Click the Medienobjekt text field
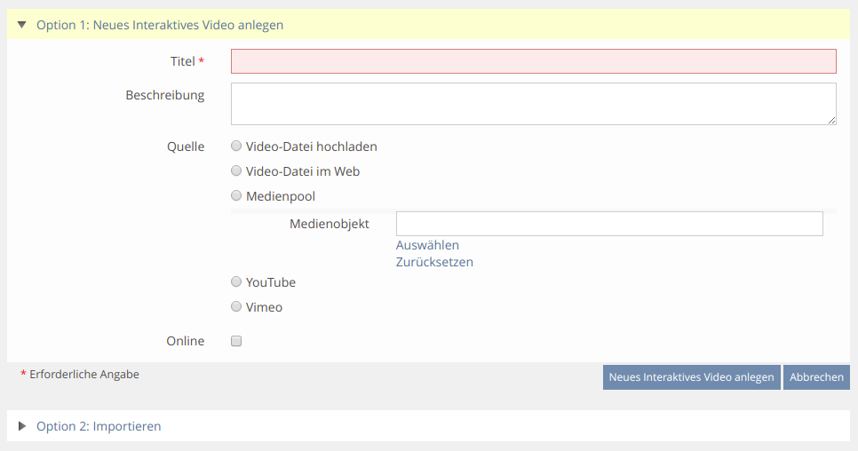 tap(609, 224)
